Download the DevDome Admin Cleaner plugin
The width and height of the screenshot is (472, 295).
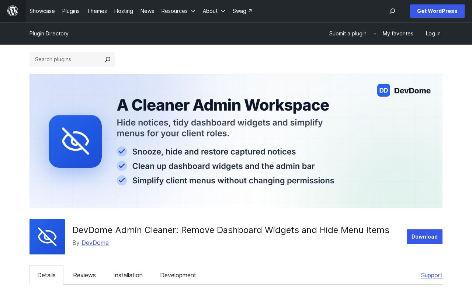tap(424, 237)
